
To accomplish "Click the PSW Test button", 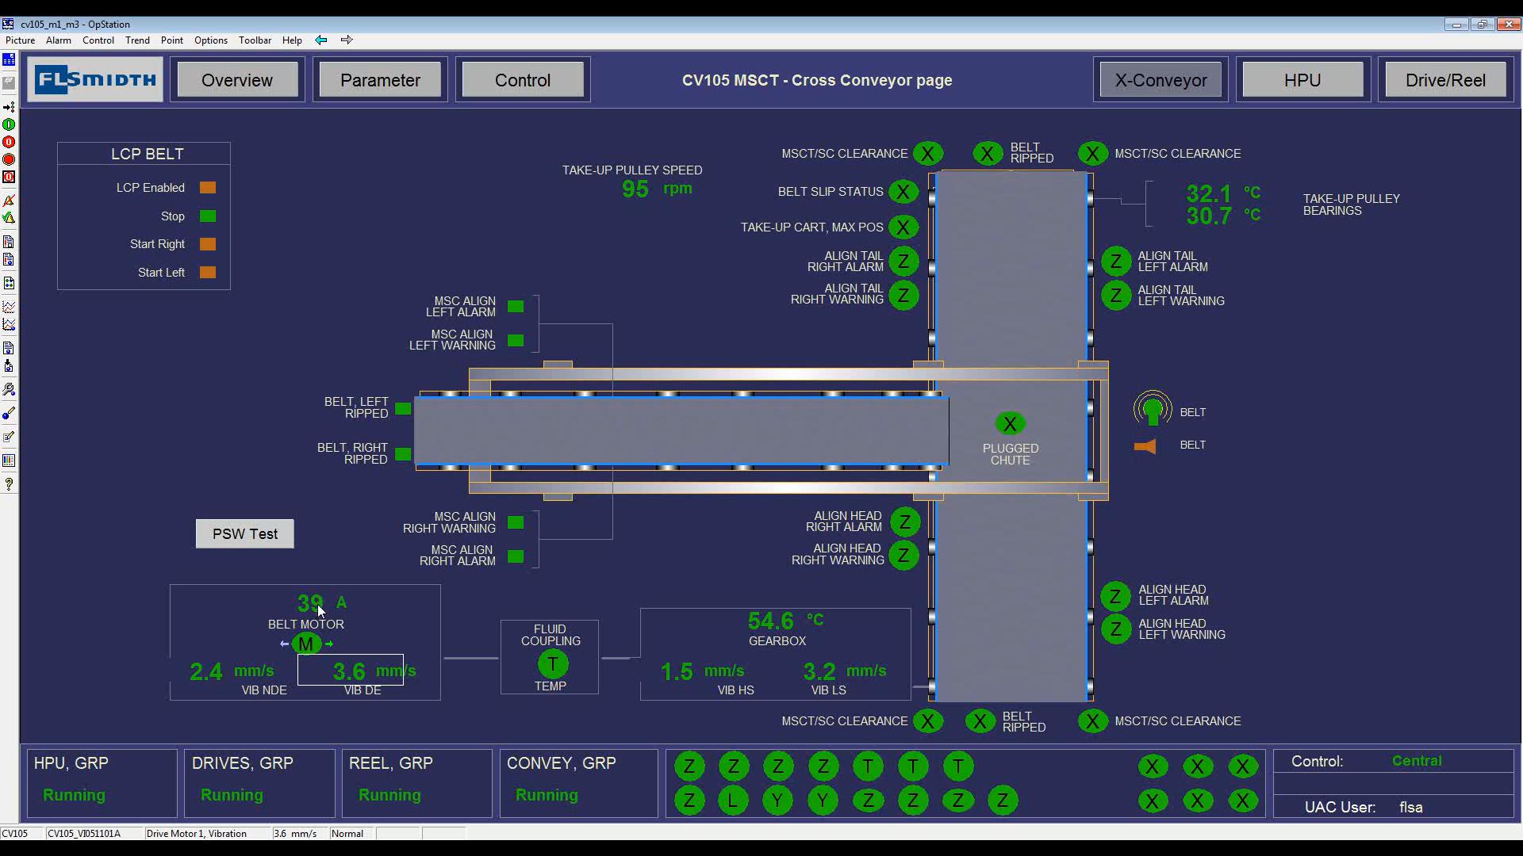I will click(x=245, y=534).
